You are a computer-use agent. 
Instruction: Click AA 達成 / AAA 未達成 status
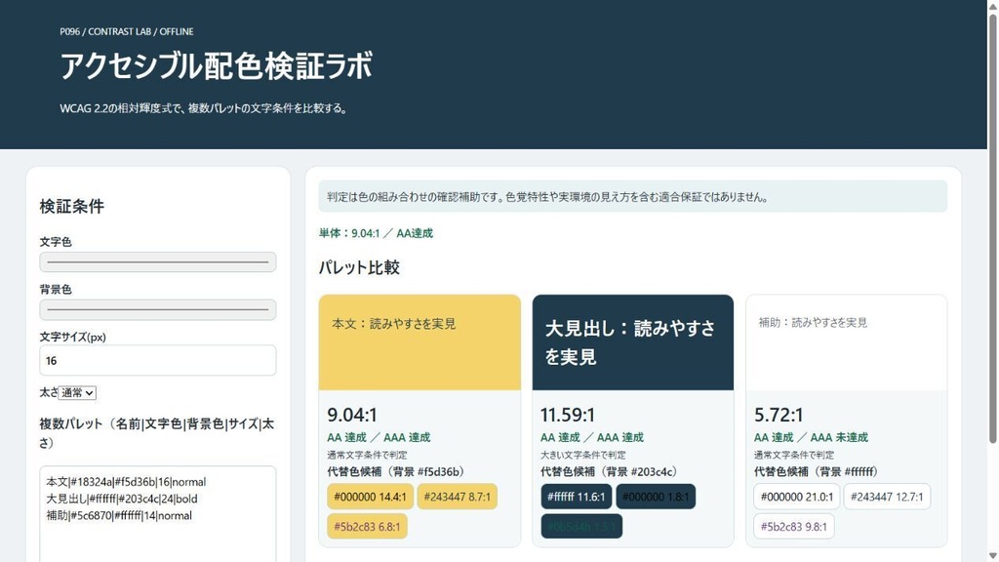[x=811, y=438]
